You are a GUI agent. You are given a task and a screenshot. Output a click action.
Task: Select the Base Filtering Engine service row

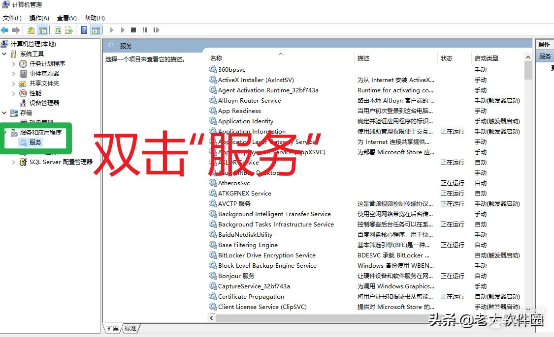click(x=248, y=245)
